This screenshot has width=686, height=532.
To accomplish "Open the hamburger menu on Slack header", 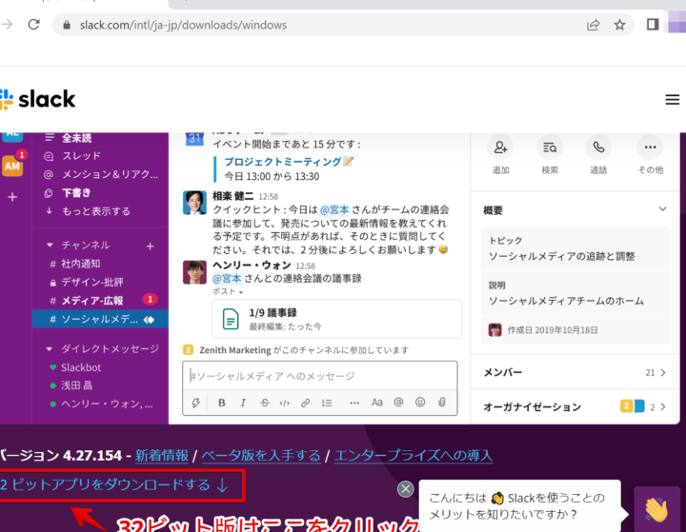I will click(x=673, y=100).
